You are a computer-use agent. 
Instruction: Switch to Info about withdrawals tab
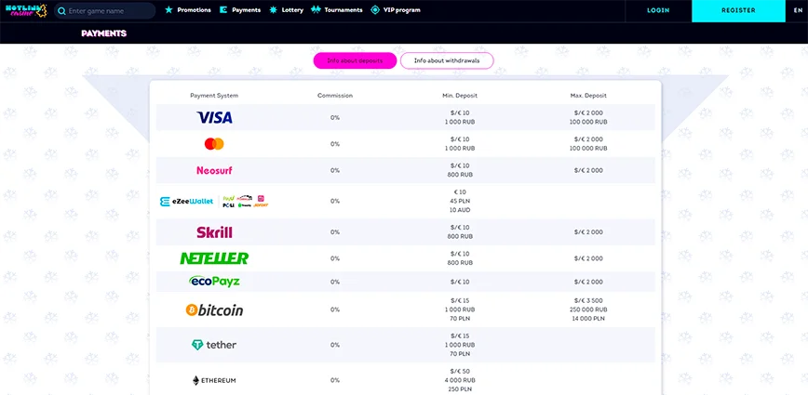click(x=447, y=60)
